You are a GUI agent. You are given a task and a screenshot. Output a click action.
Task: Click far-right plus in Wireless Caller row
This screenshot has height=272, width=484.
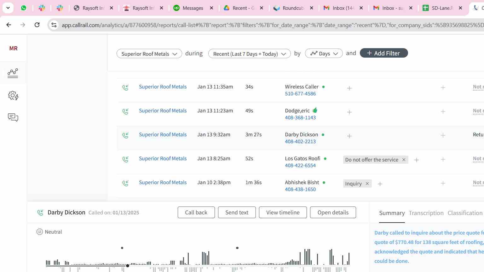tap(443, 88)
